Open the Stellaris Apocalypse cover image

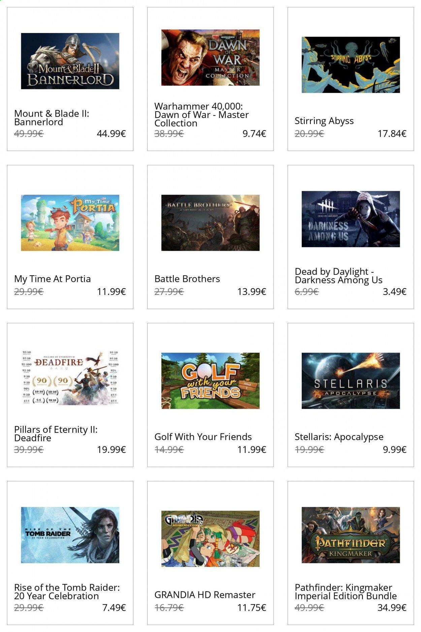pyautogui.click(x=350, y=381)
